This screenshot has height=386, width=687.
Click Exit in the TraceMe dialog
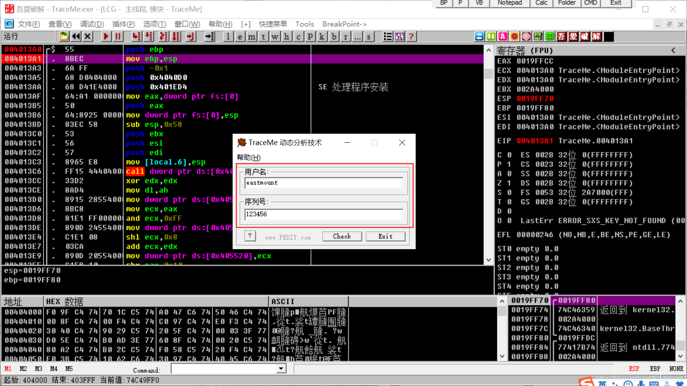click(386, 237)
